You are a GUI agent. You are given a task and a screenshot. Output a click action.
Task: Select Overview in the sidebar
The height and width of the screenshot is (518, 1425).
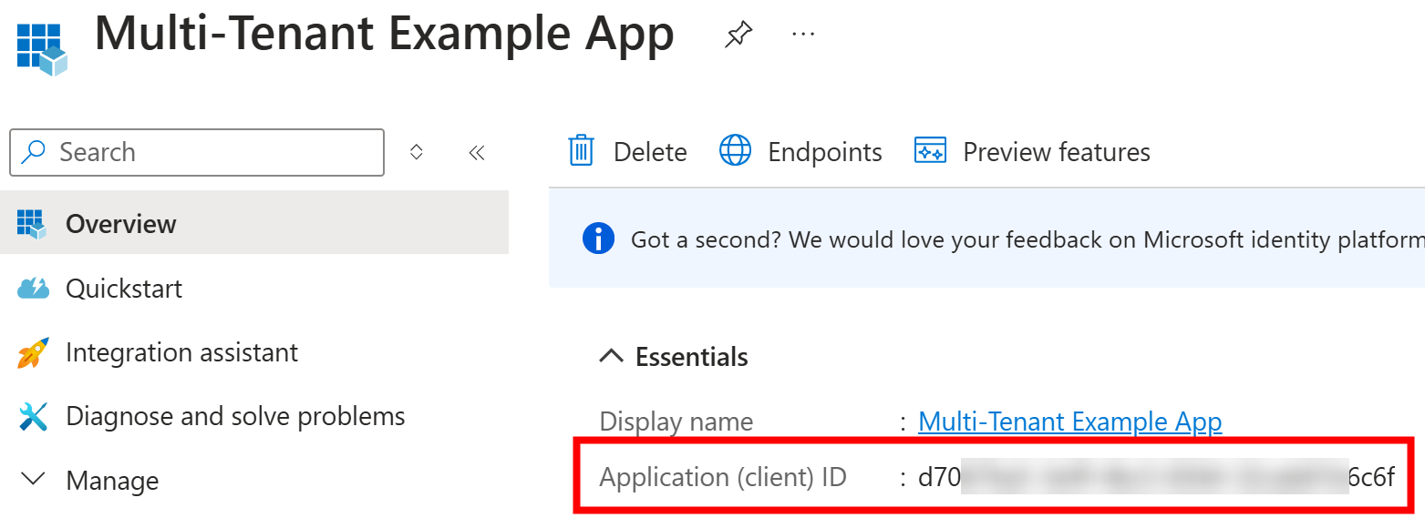pyautogui.click(x=254, y=223)
